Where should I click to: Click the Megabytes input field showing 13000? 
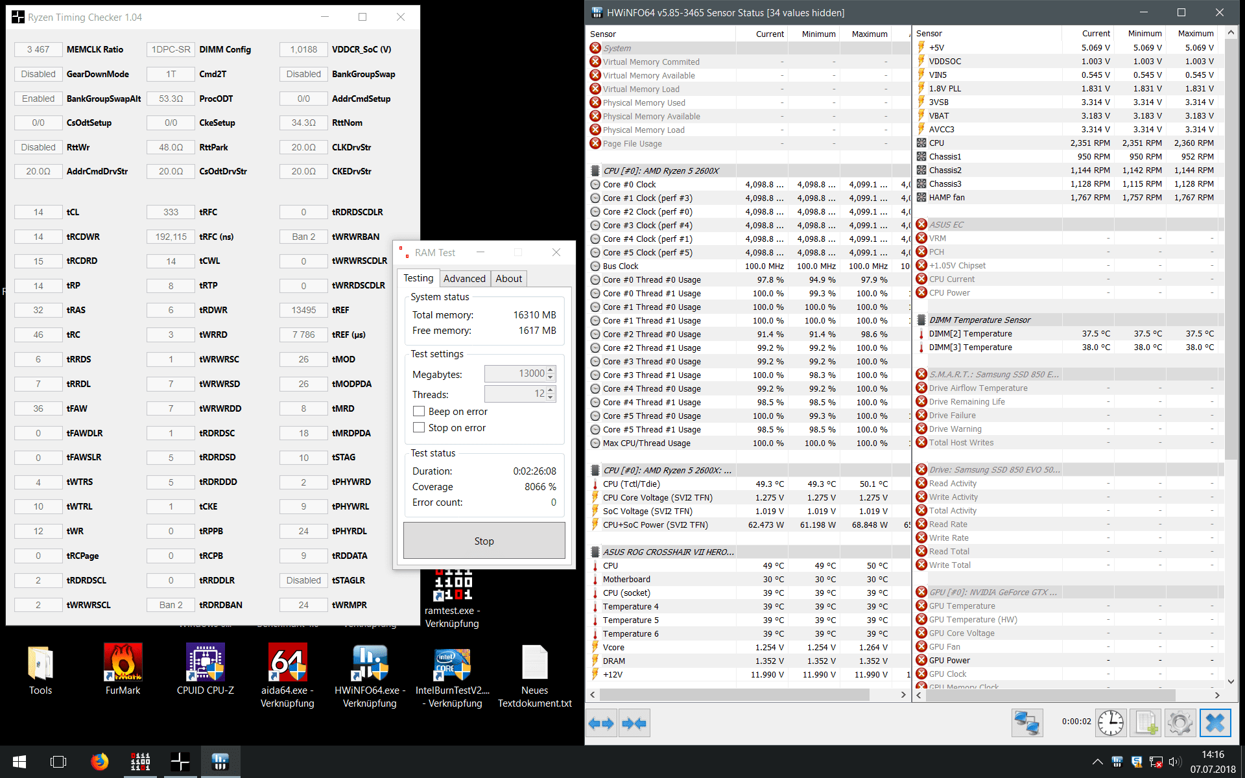(x=515, y=374)
